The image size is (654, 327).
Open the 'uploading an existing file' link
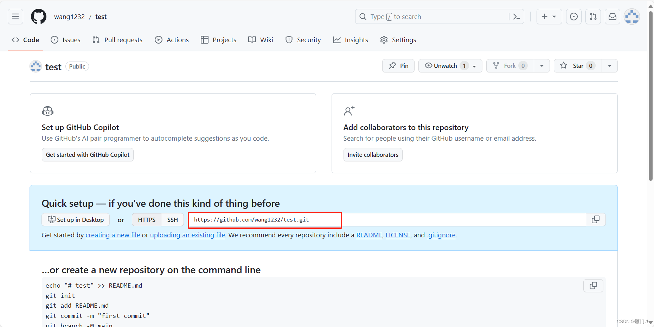pos(187,235)
